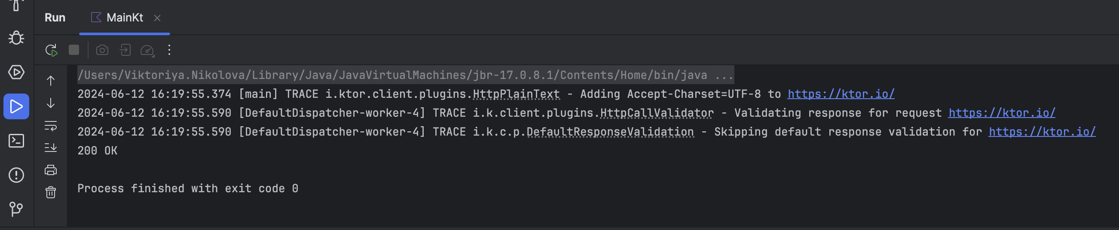Open the Terminal tool window
1119x230 pixels.
[16, 141]
